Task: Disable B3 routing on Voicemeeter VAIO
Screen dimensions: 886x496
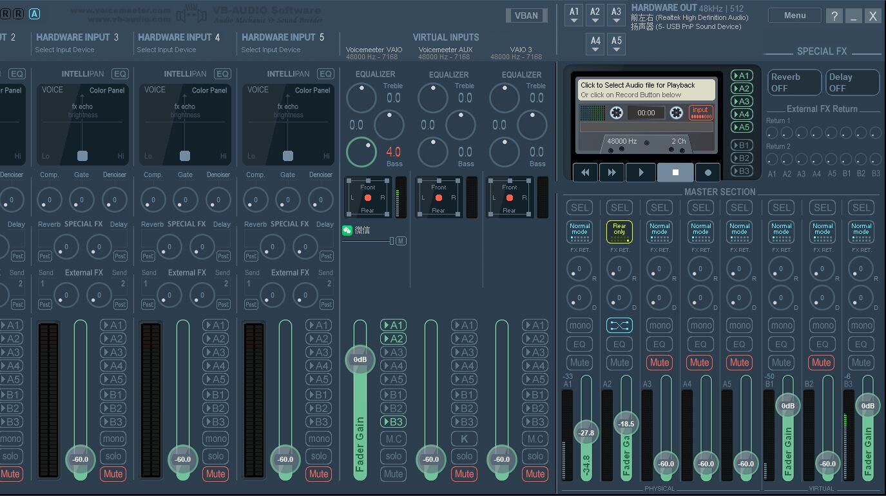Action: (x=393, y=422)
